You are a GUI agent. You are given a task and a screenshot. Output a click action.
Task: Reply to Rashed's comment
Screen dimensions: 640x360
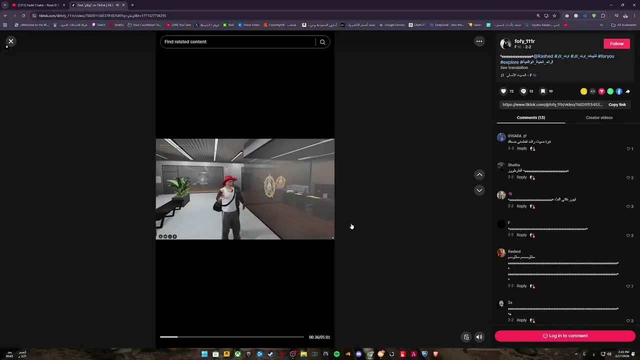(521, 286)
